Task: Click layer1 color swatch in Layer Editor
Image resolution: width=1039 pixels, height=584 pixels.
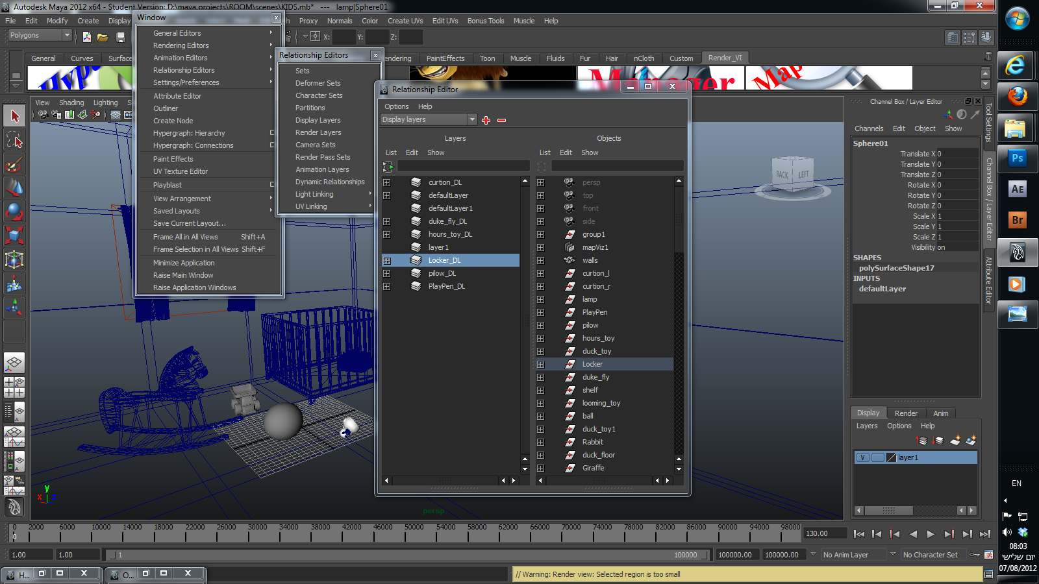Action: point(892,457)
